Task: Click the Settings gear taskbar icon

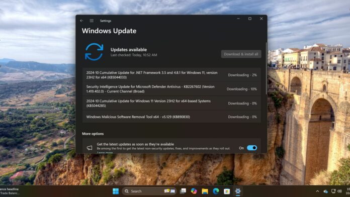Action: tap(238, 191)
